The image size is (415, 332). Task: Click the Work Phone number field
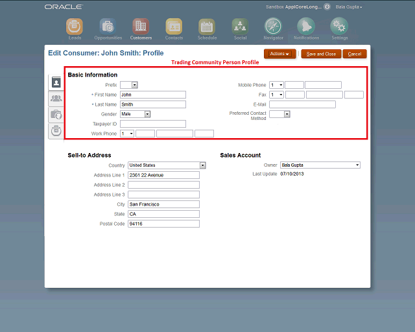174,134
